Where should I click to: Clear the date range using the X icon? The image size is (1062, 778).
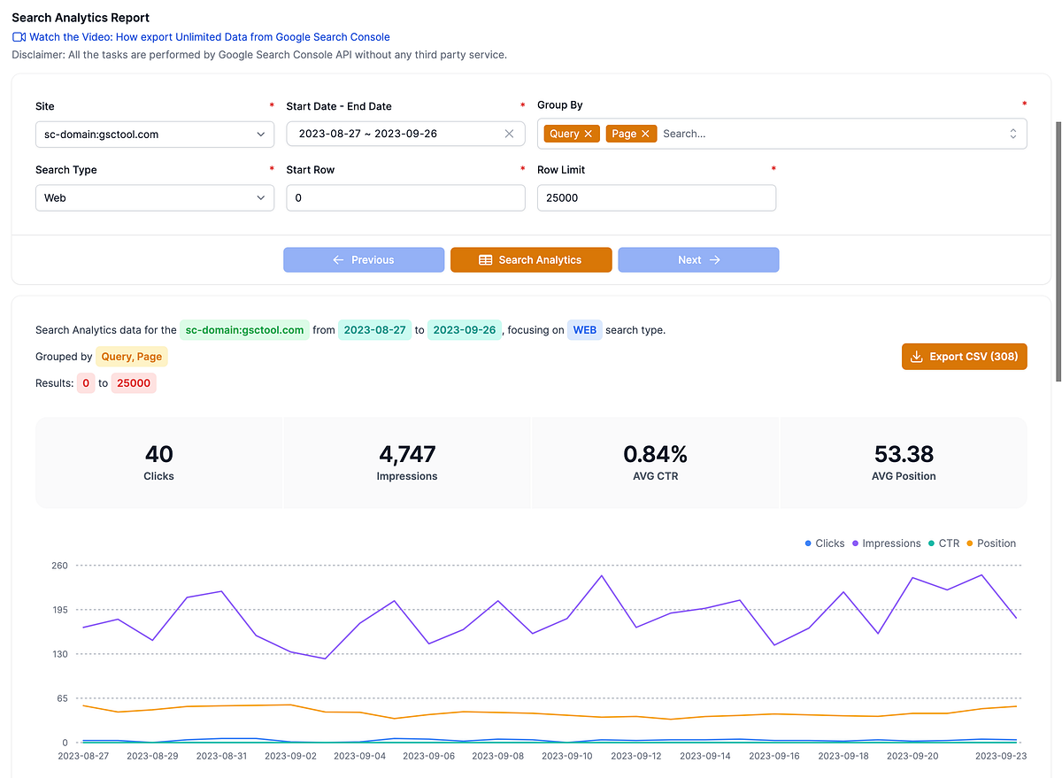[509, 133]
